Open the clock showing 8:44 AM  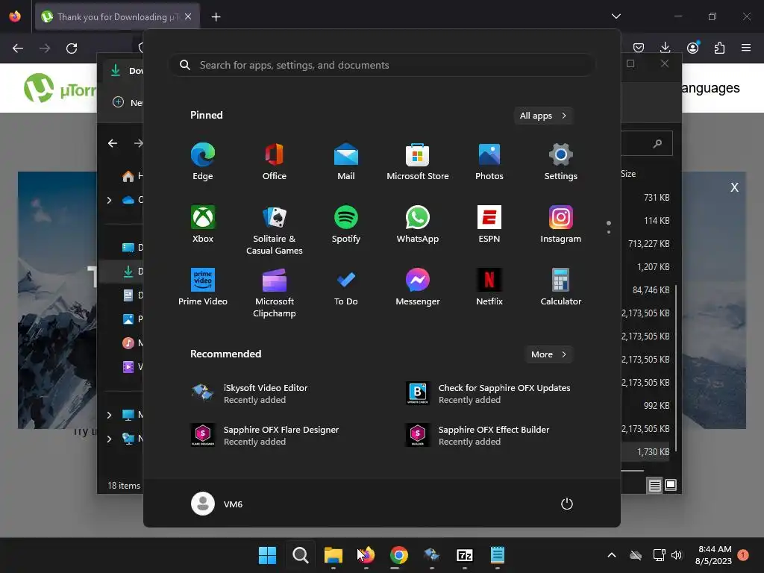pos(715,555)
